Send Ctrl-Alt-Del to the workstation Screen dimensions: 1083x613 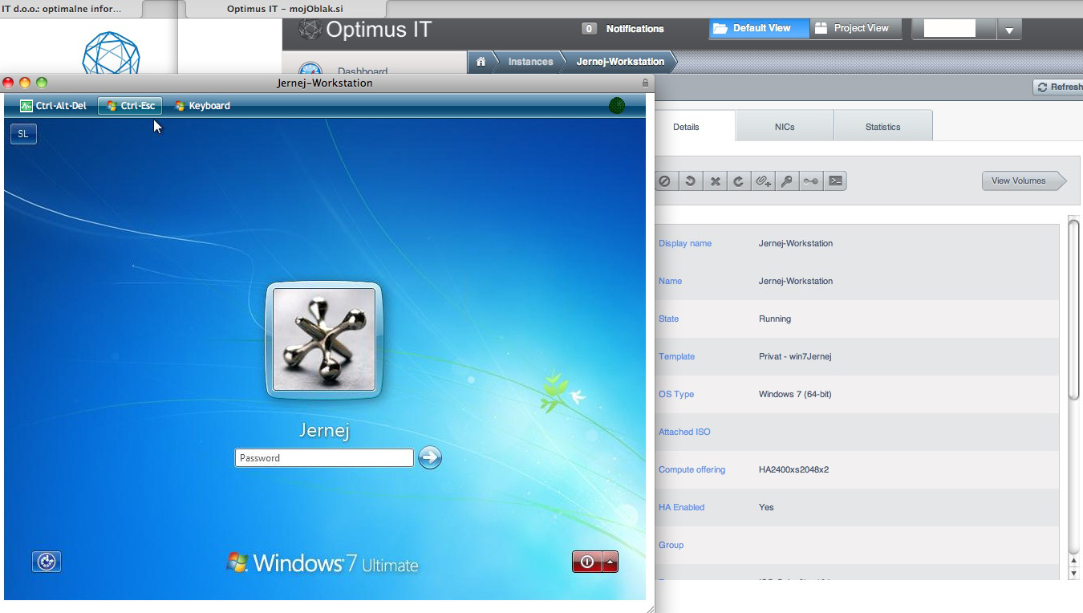click(53, 106)
